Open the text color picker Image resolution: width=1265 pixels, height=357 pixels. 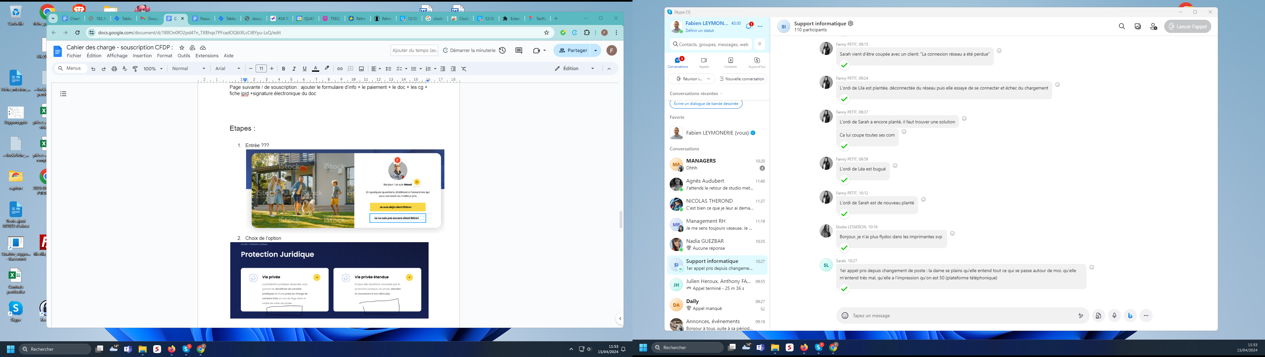point(315,69)
